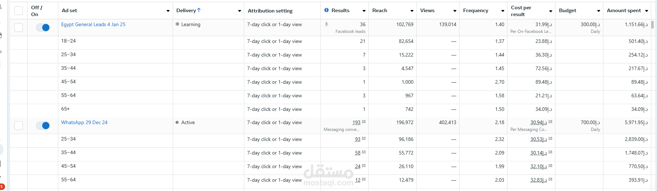Open the Amount spent dropdown arrow
Screen dimensions: 657x191
click(x=647, y=11)
